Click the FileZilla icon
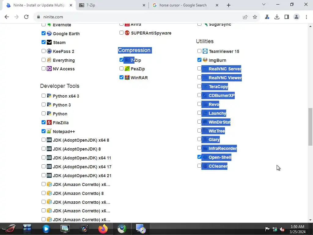Image resolution: width=313 pixels, height=235 pixels. tap(49, 122)
